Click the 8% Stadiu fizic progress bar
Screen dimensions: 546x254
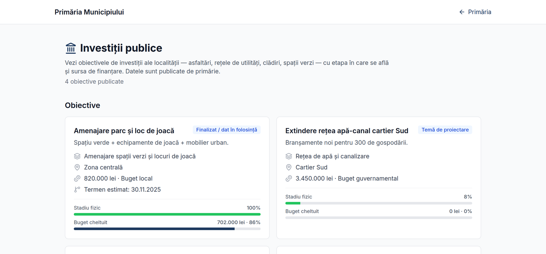pos(379,203)
